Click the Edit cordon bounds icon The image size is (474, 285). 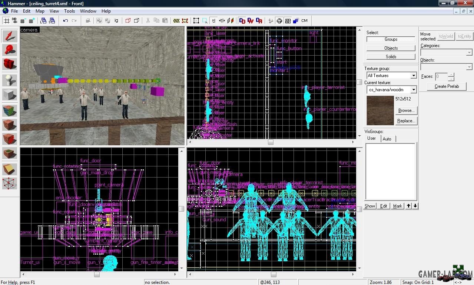[185, 21]
